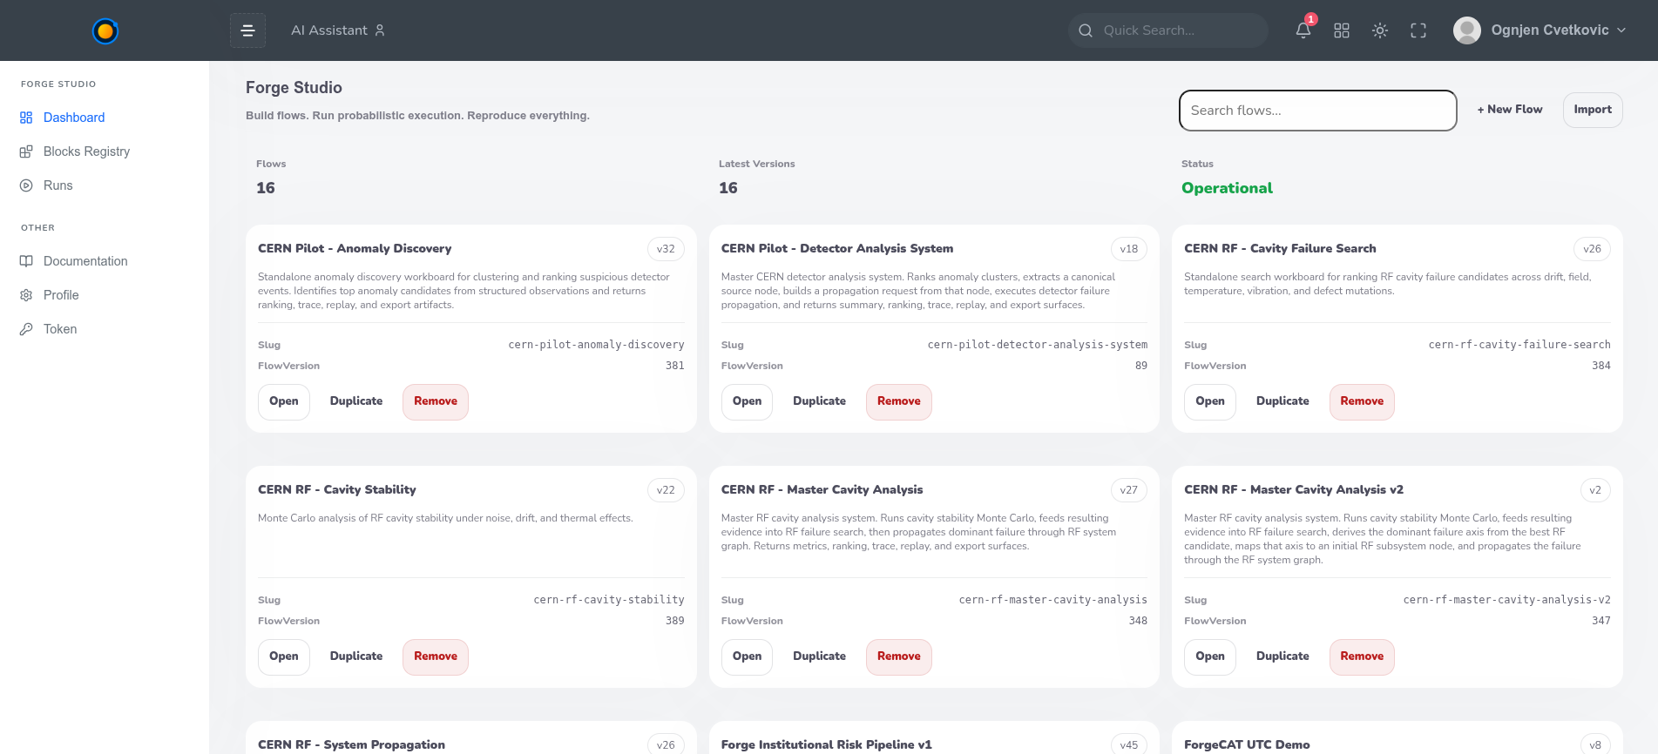
Task: Toggle light/dark theme sun icon
Action: (x=1380, y=30)
